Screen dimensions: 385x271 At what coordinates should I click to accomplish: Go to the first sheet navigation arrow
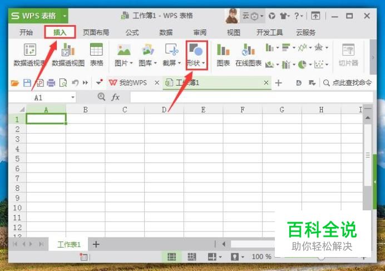pos(15,244)
